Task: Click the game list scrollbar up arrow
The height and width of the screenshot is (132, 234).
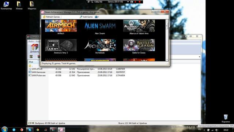Action: pos(167,21)
